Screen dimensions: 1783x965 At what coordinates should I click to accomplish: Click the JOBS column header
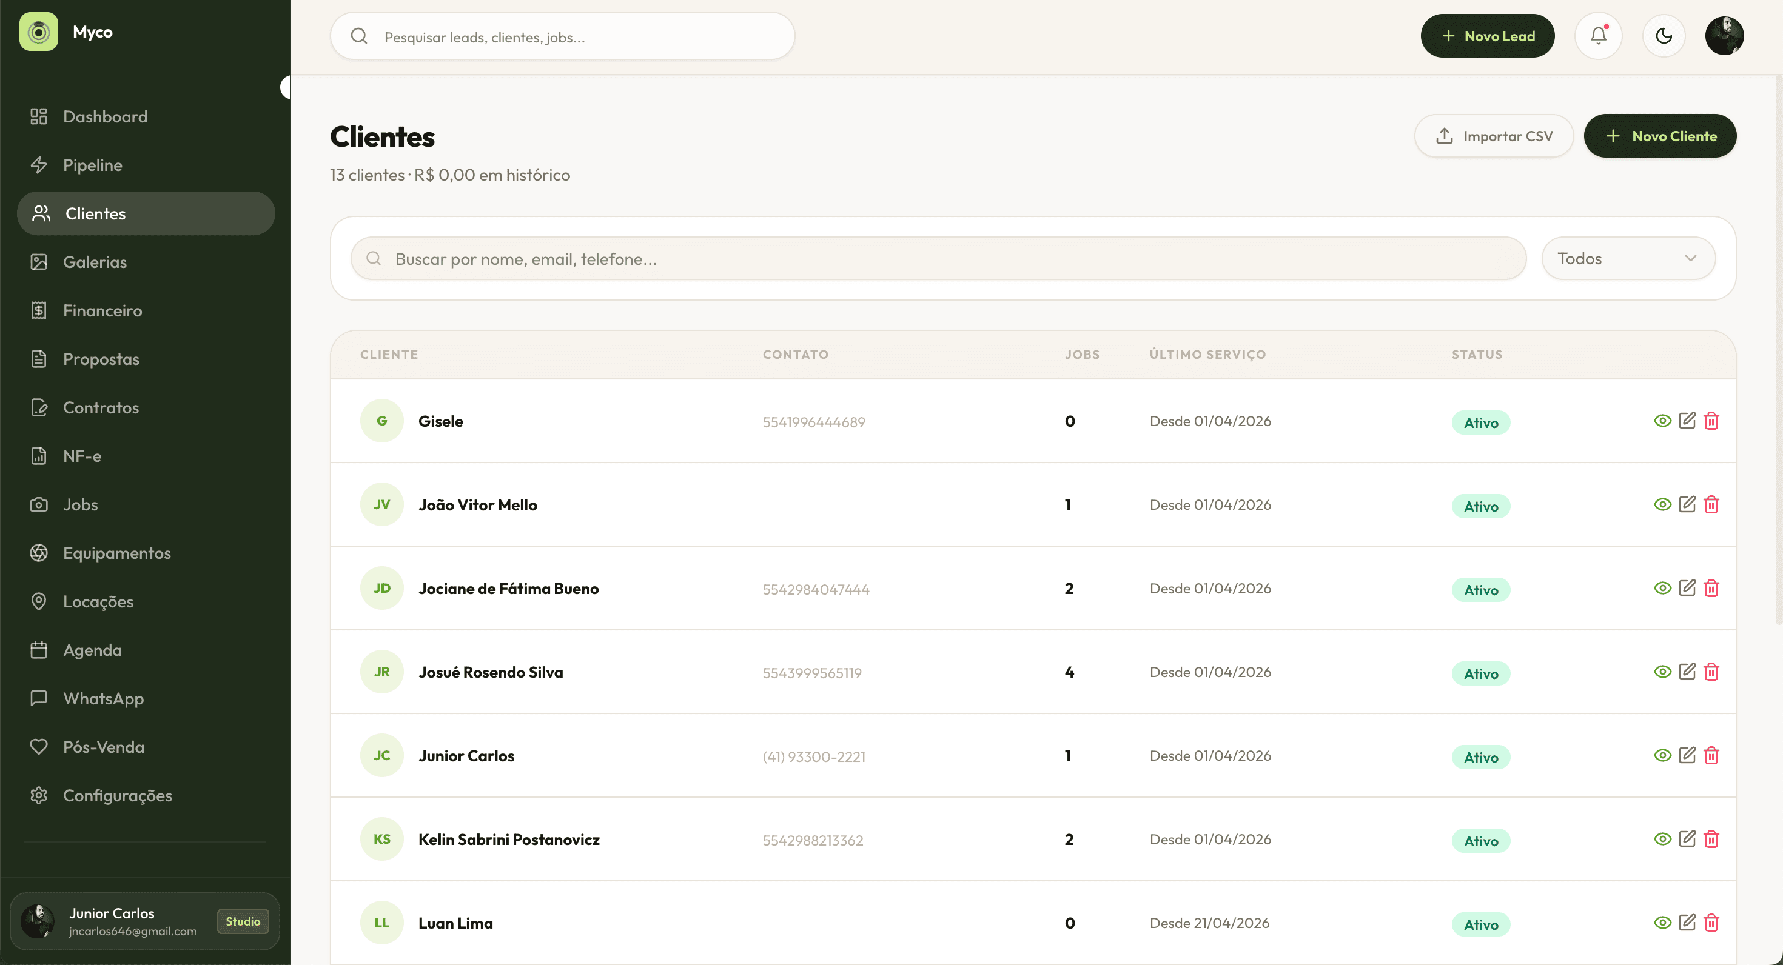point(1082,354)
